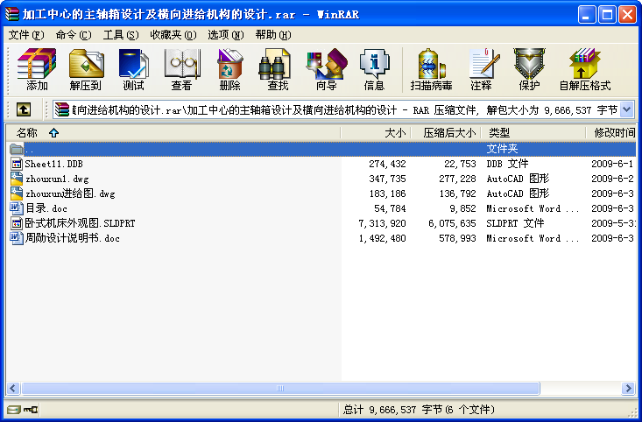Screen dimensions: 642x422
Task: Click the 删除 (Delete) toolbar icon
Action: pos(229,70)
